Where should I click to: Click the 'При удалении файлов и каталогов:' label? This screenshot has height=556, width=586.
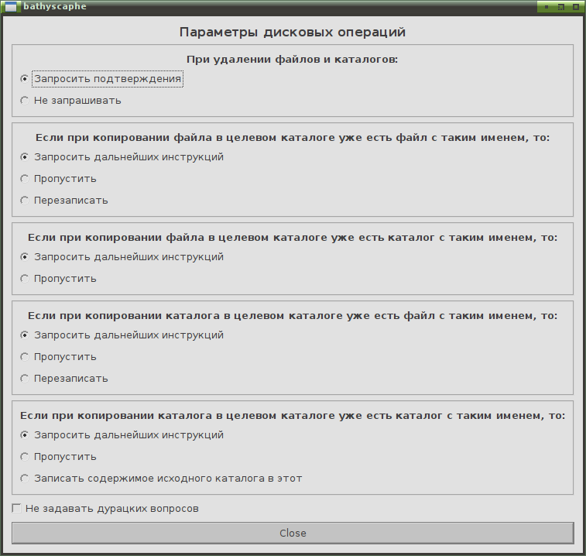pyautogui.click(x=293, y=60)
